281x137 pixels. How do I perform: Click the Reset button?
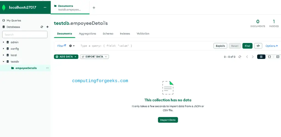coord(235,46)
